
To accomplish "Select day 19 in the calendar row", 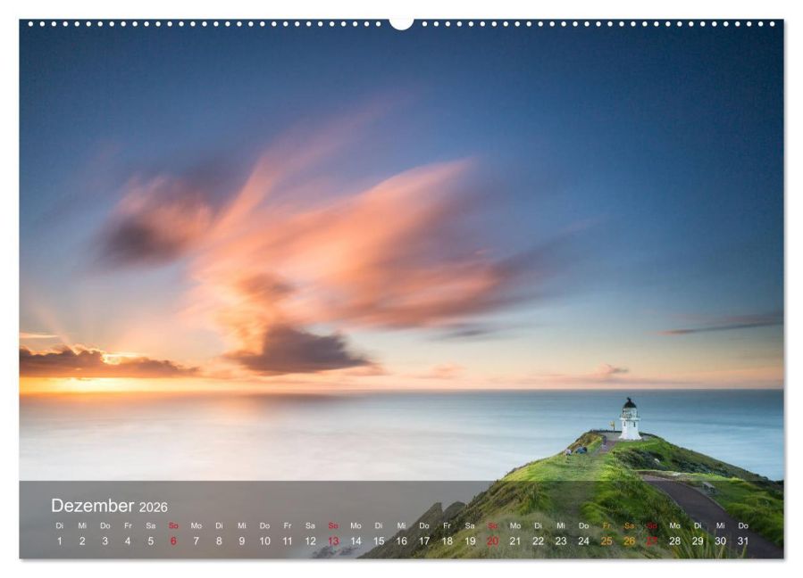I will tap(470, 541).
